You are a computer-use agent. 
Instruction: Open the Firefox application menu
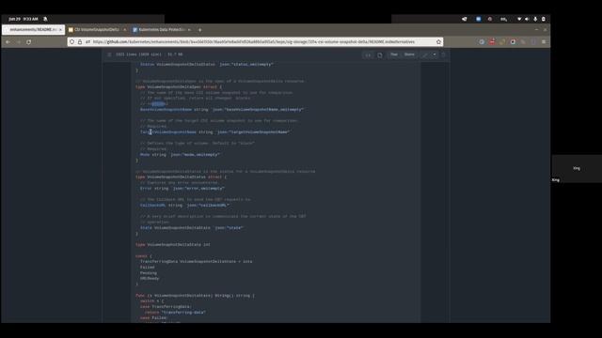pyautogui.click(x=544, y=41)
